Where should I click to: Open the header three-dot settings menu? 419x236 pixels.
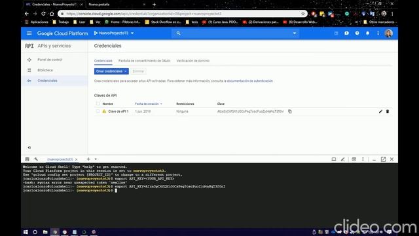coord(378,33)
